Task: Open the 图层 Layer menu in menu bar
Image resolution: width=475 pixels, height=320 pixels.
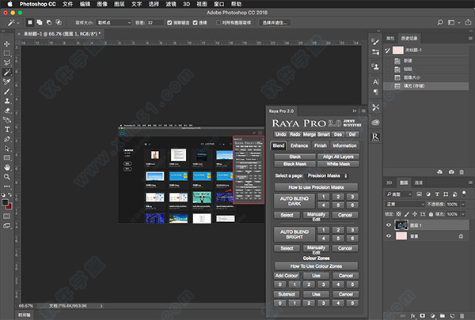Action: tap(120, 4)
